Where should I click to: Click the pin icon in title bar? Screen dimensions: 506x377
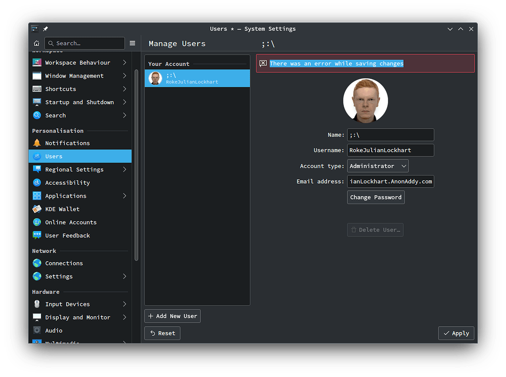click(45, 29)
